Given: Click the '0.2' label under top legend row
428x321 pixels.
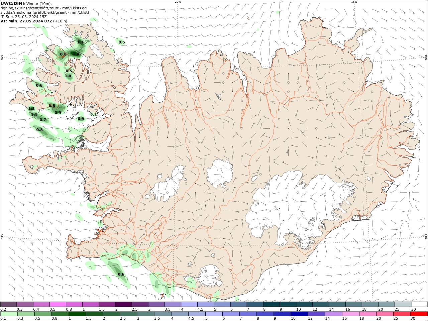Looking at the screenshot, I should 3,309.
